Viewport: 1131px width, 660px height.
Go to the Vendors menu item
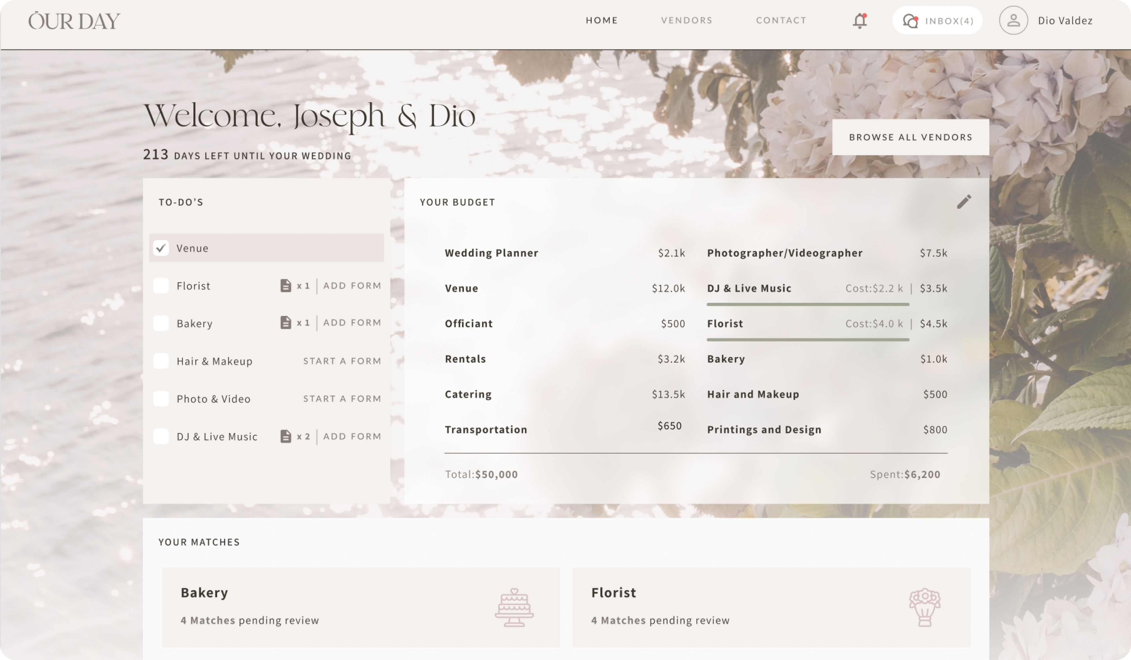pyautogui.click(x=686, y=21)
